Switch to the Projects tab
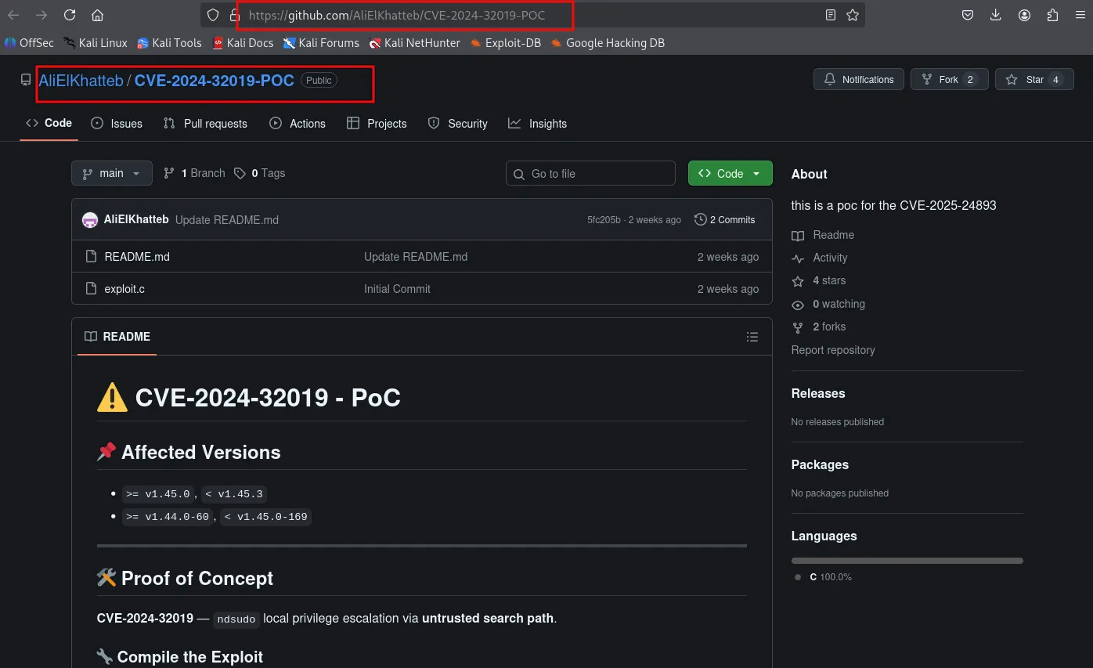 [377, 124]
